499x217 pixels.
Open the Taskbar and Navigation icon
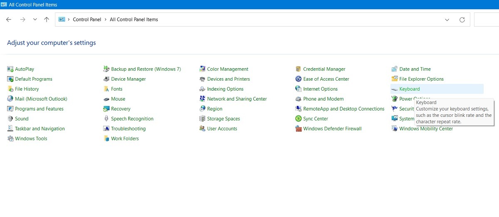pos(10,129)
